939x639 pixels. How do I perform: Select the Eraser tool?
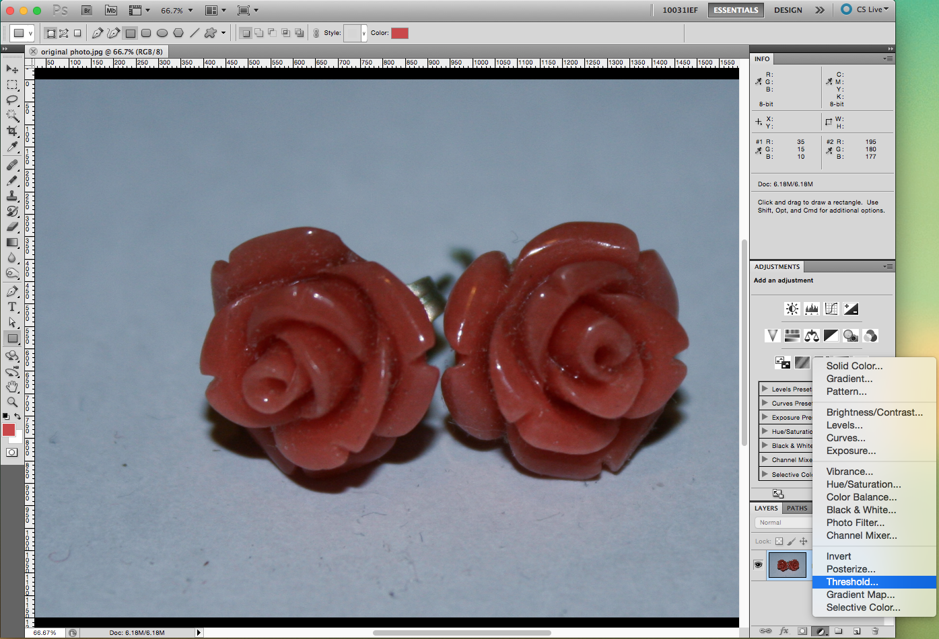(12, 227)
